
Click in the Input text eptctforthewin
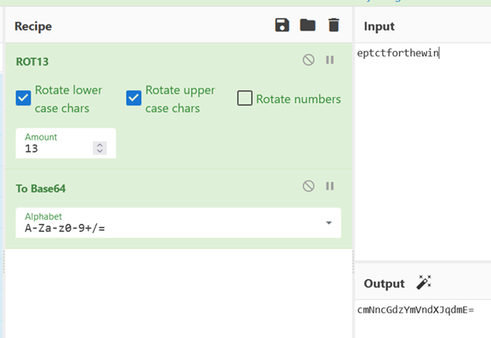[397, 53]
